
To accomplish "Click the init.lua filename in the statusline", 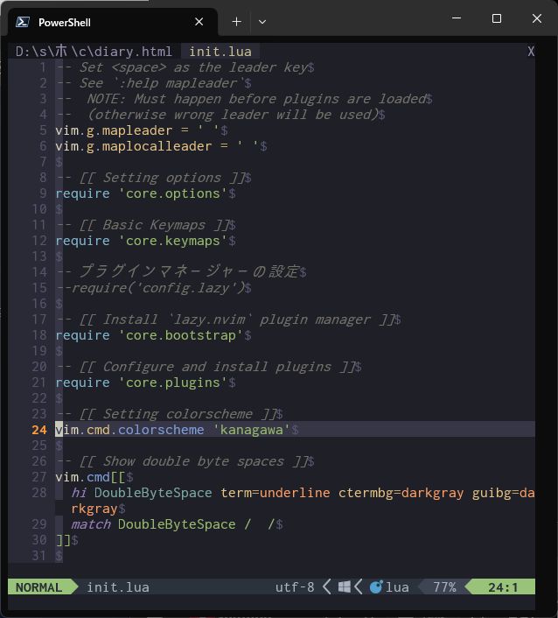I will click(x=118, y=587).
